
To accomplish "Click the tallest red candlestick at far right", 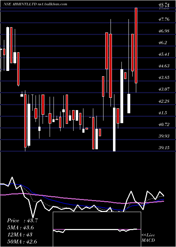I will point(136,46).
